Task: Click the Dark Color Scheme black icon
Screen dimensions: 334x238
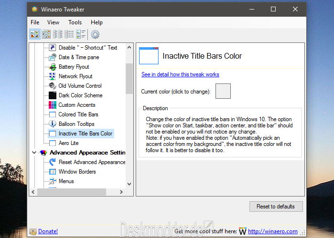Action: tap(53, 95)
